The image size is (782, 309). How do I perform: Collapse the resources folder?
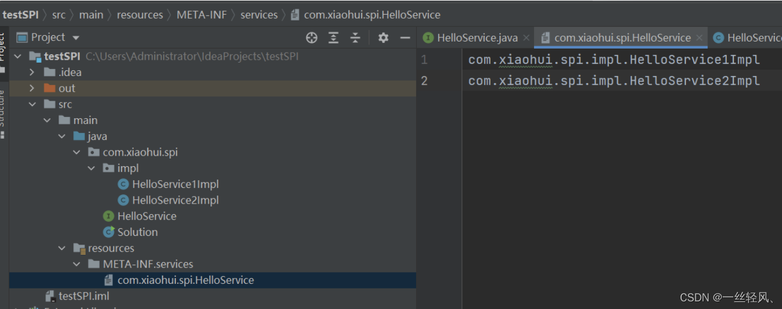[62, 248]
